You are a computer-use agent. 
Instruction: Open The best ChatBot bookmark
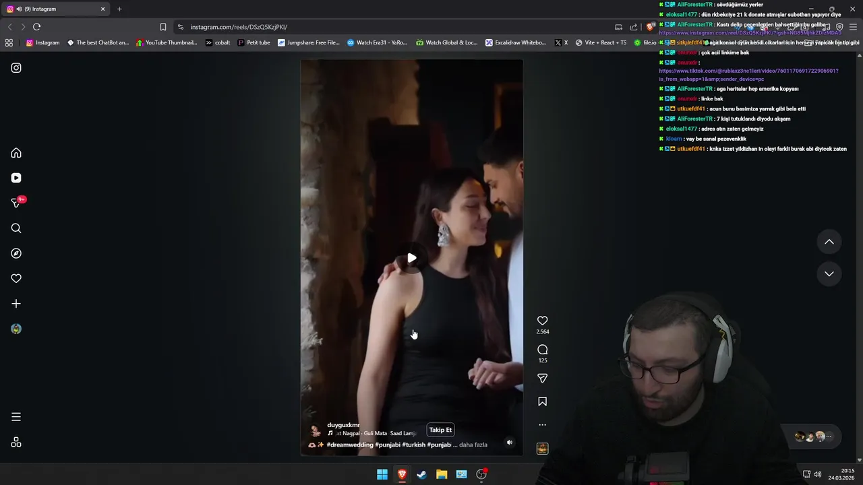pyautogui.click(x=98, y=42)
